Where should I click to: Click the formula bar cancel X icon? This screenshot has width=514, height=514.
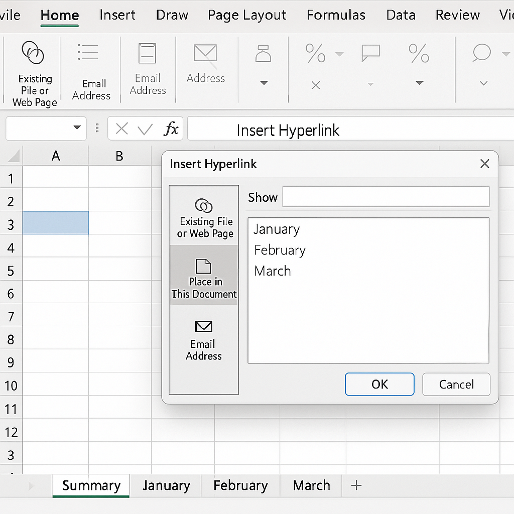pyautogui.click(x=121, y=130)
